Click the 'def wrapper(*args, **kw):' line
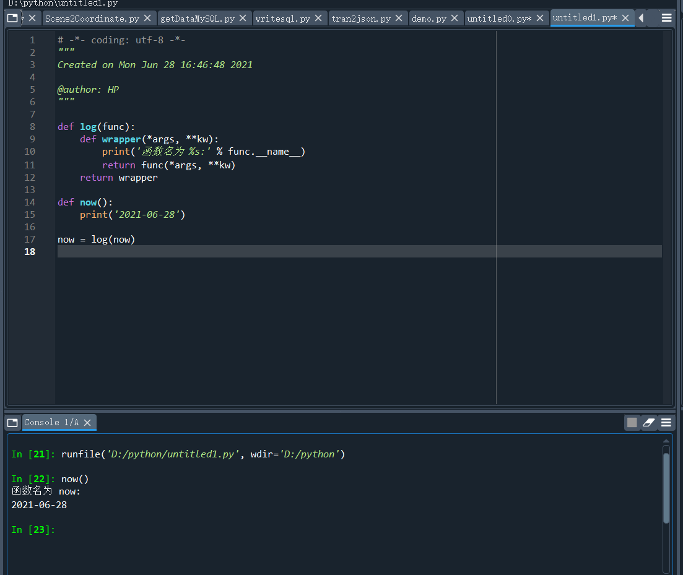683x575 pixels. (x=149, y=139)
